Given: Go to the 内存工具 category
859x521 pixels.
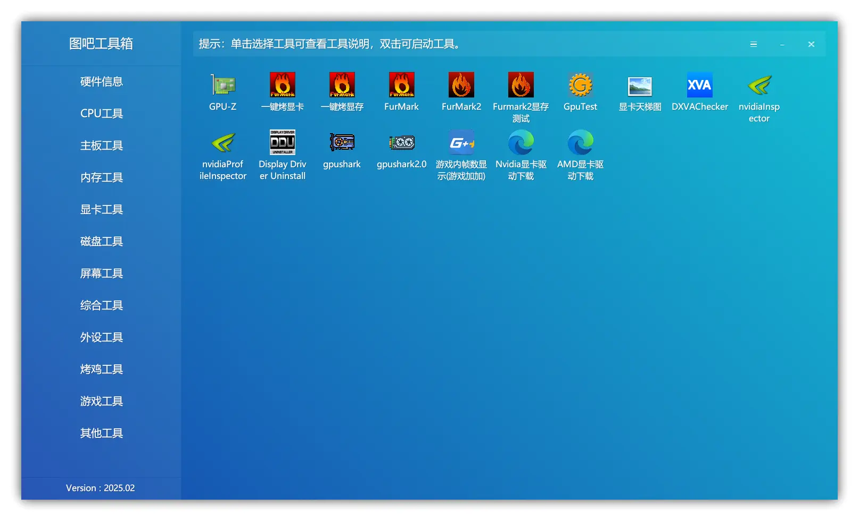Looking at the screenshot, I should point(101,177).
